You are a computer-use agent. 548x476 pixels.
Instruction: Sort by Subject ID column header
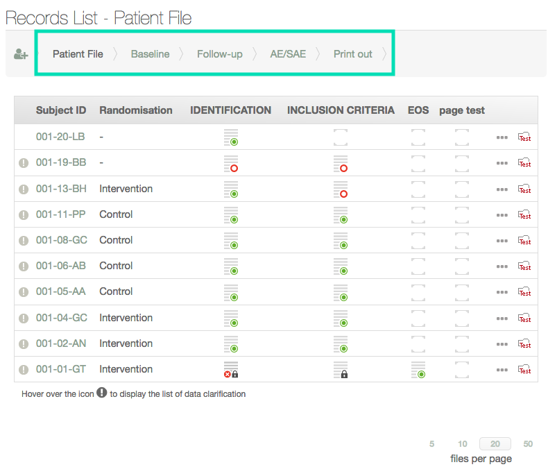(x=61, y=110)
